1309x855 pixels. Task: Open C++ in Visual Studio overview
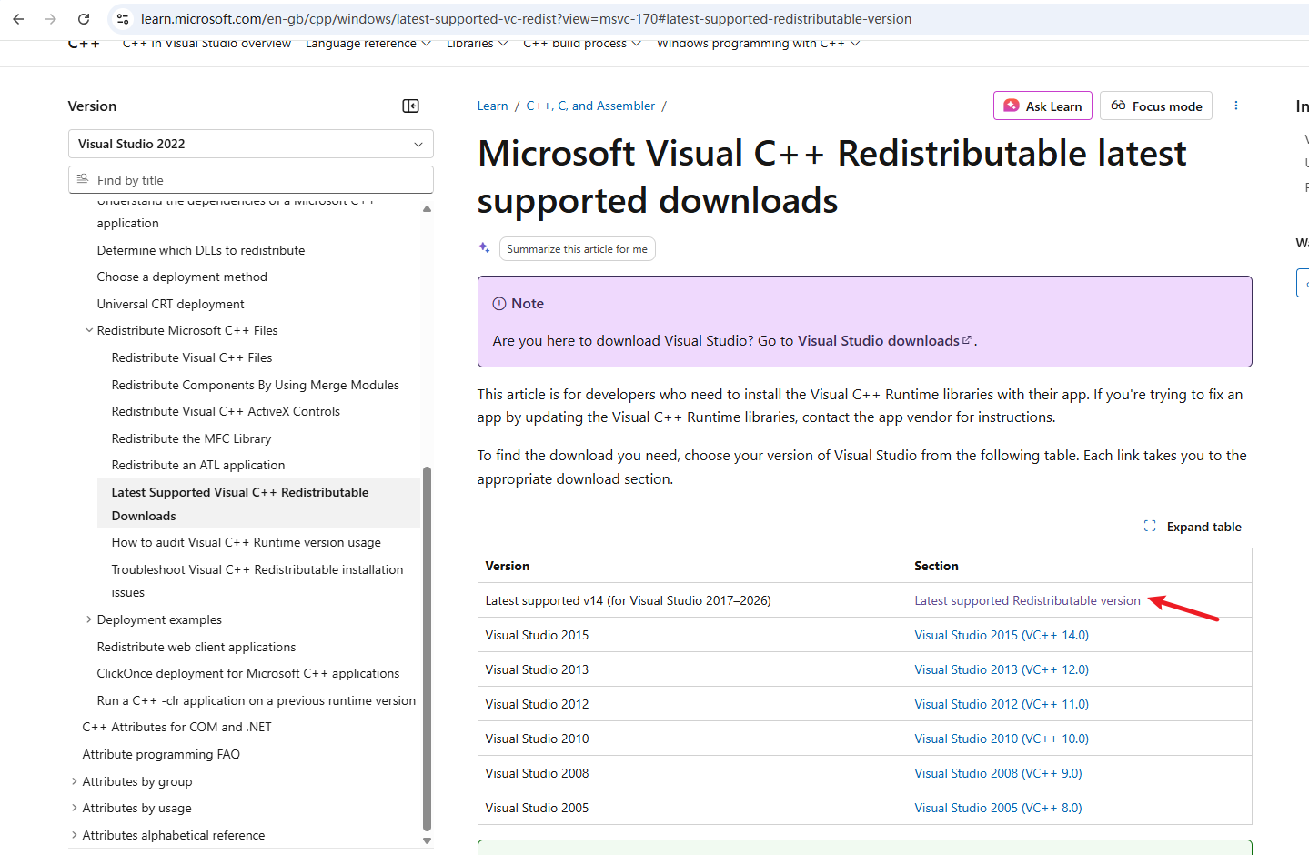coord(206,44)
